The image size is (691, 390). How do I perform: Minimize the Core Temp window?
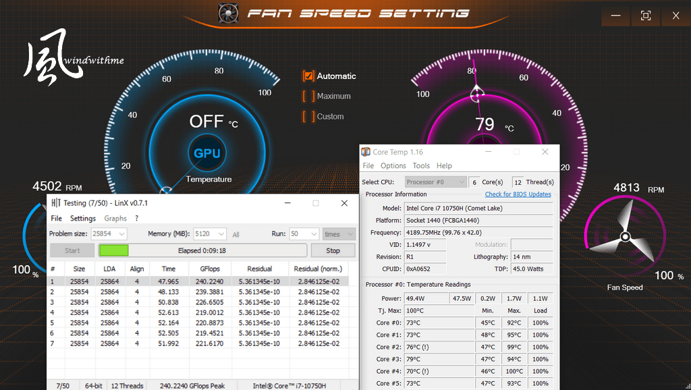(x=489, y=152)
